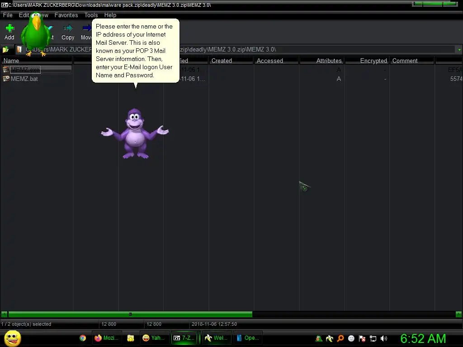Viewport: 463px width, 347px height.
Task: Switch to the 7-Zip taskbar button
Action: 184,338
